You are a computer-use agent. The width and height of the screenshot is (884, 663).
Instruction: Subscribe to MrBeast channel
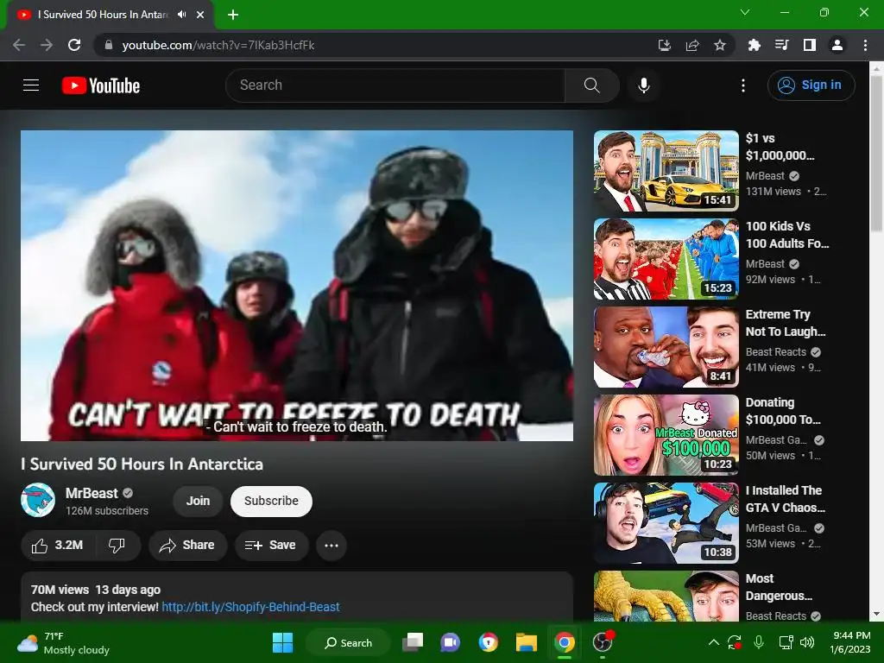pos(271,501)
